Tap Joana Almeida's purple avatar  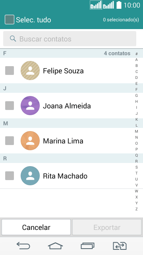pos(30,106)
